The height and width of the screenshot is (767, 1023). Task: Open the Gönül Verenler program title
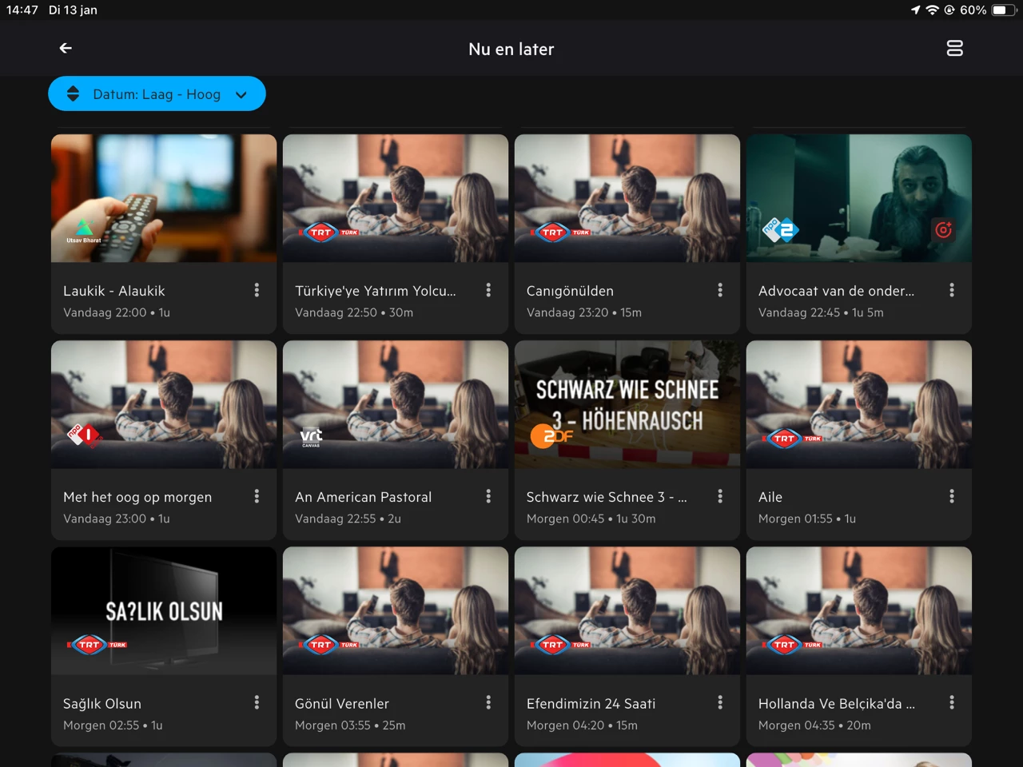coord(342,704)
